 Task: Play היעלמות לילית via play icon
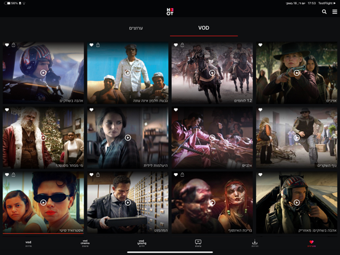pyautogui.click(x=127, y=137)
